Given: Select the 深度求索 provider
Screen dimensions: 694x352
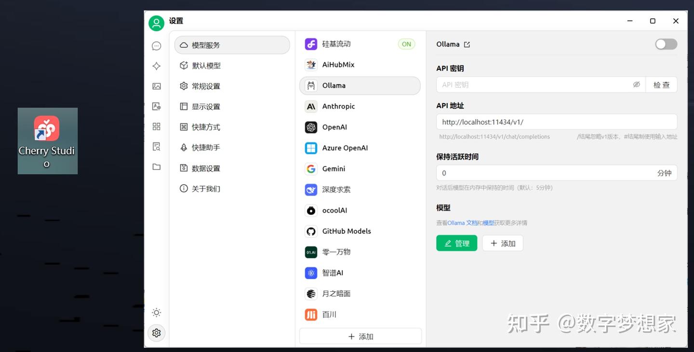Looking at the screenshot, I should coord(360,190).
